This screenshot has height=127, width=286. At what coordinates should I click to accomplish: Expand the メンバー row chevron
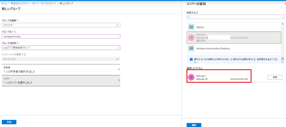[x=119, y=80]
